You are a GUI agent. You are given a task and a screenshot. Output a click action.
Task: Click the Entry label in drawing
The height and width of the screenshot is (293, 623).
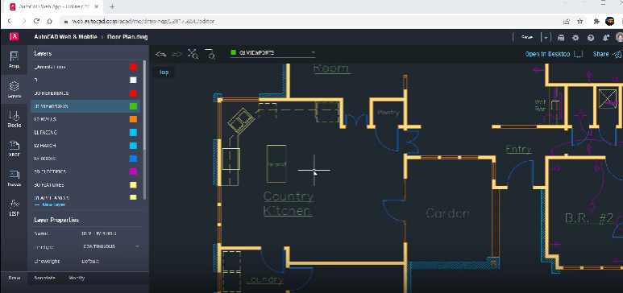[518, 150]
